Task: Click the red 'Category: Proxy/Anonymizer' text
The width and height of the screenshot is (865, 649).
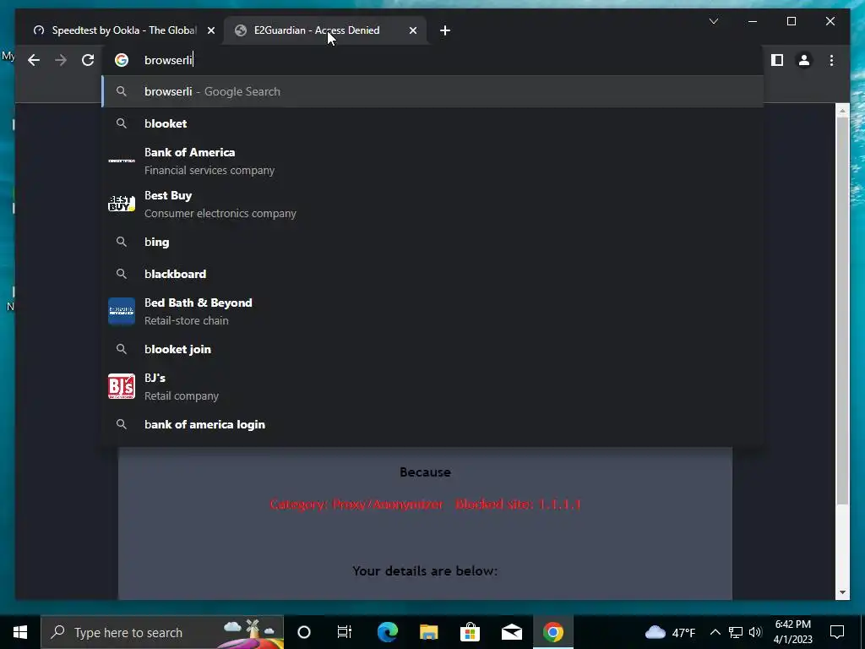Action: click(356, 504)
